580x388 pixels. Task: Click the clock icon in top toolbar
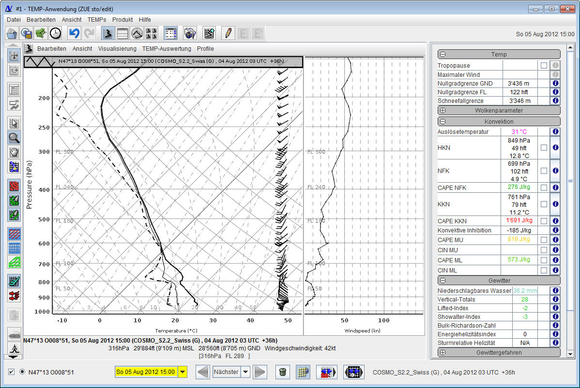56,33
